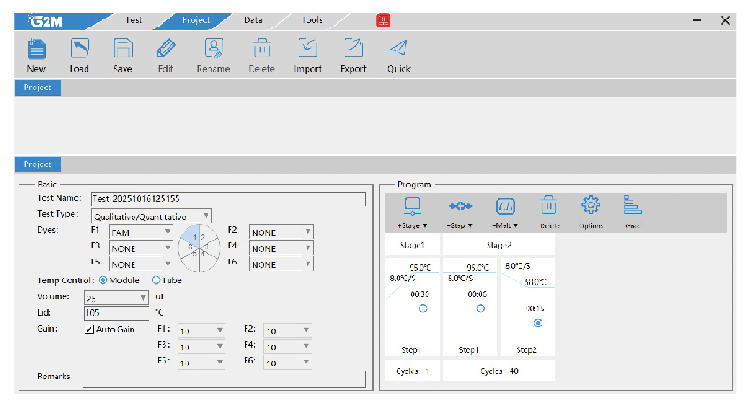Select the Module temp control option
750x405 pixels.
pyautogui.click(x=102, y=280)
